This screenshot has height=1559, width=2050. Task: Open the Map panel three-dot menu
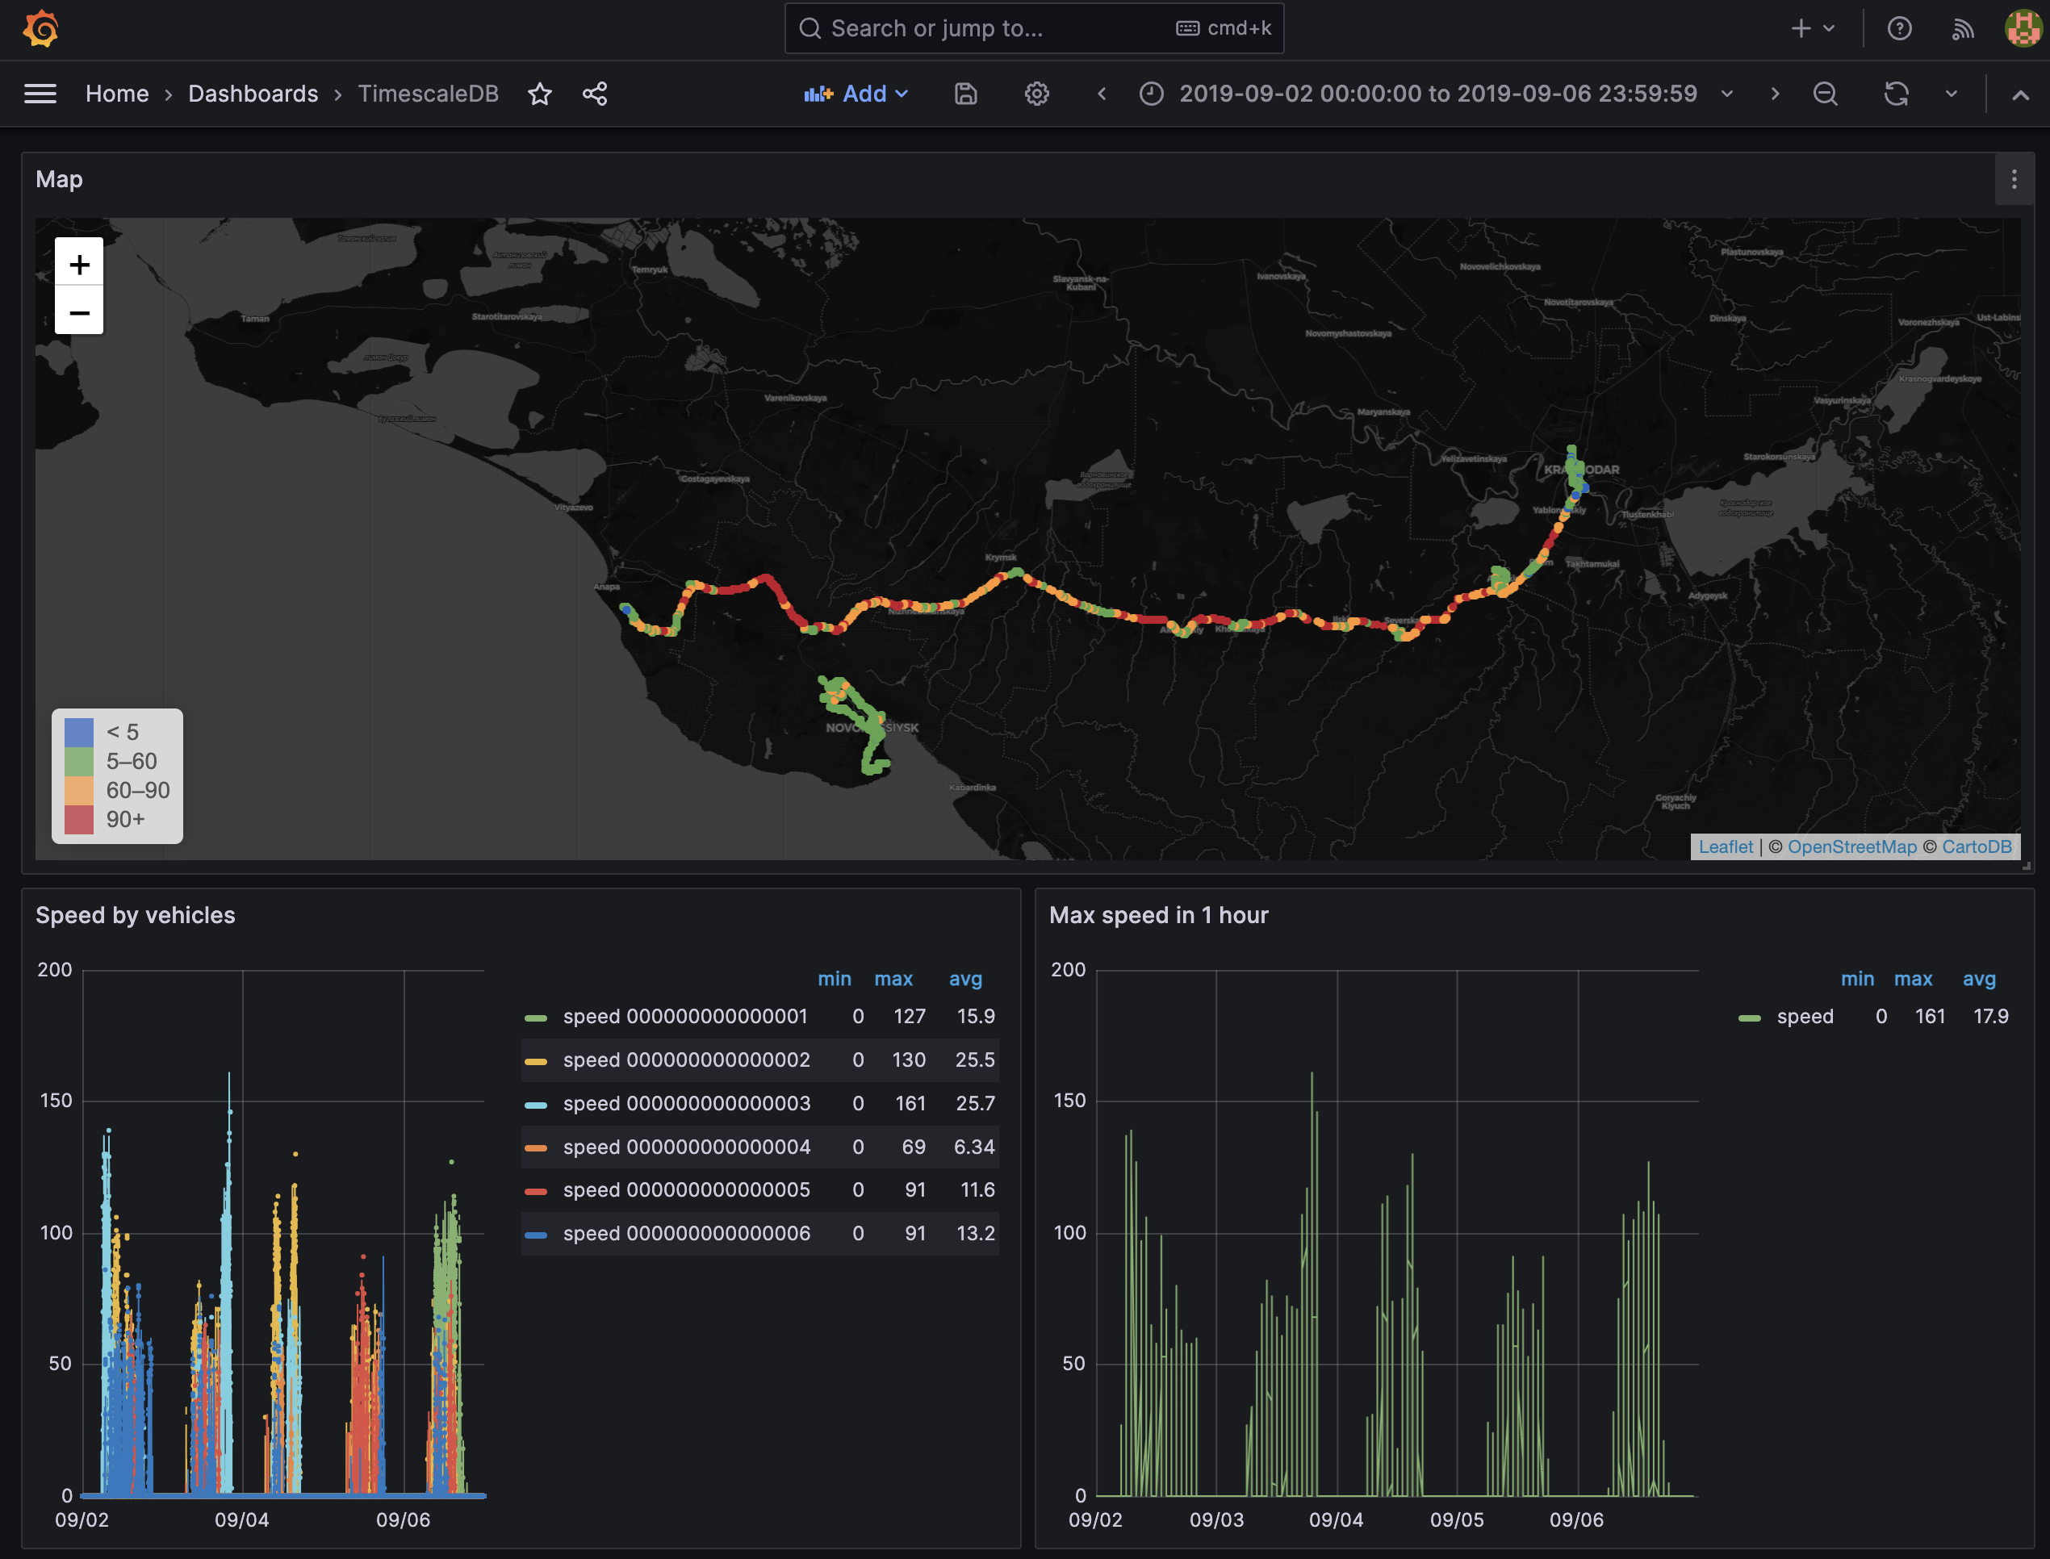(2013, 179)
